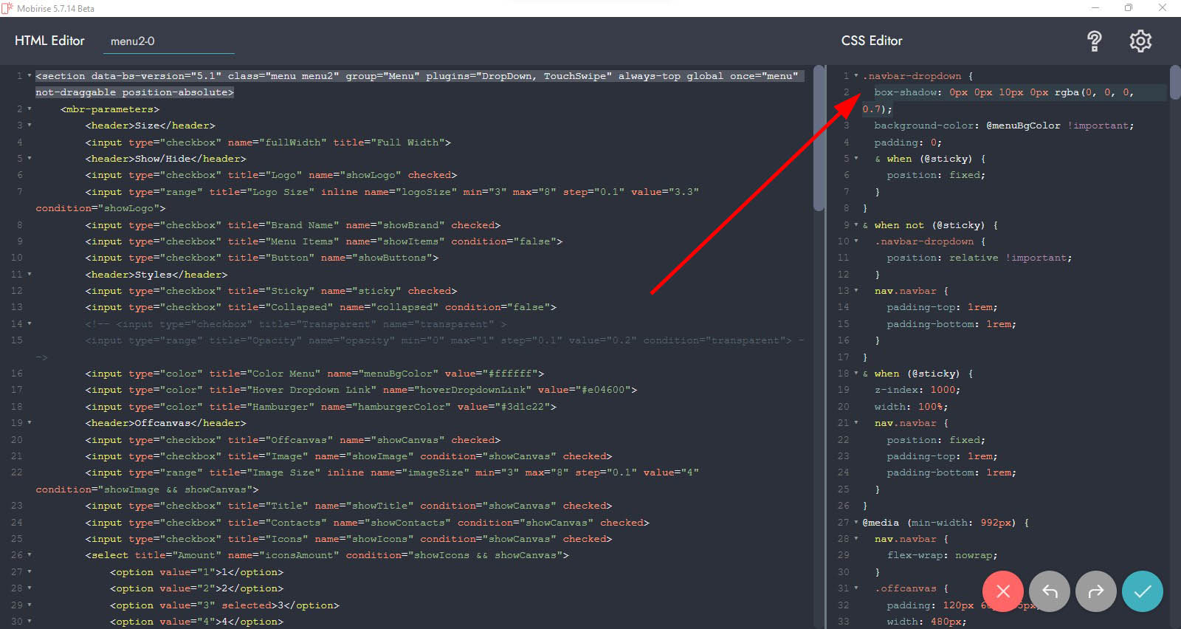The image size is (1181, 629).
Task: Fold mbr-parameters block at HTML line 2
Action: 30,109
